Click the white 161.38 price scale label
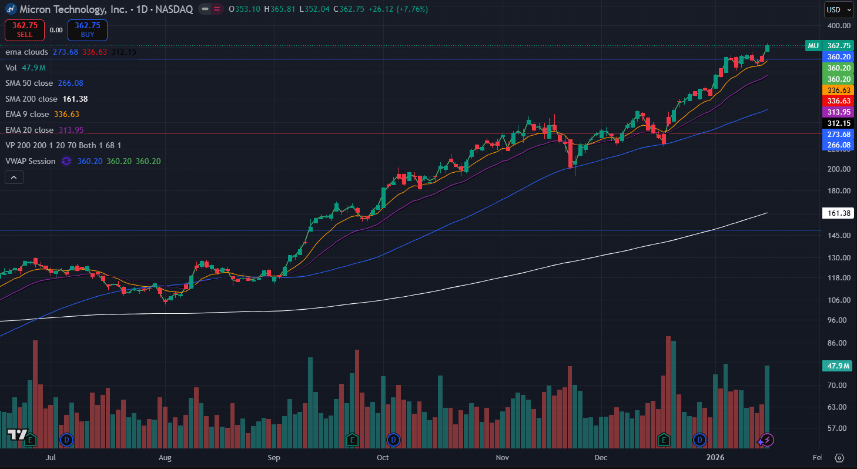The width and height of the screenshot is (857, 469). tap(839, 213)
